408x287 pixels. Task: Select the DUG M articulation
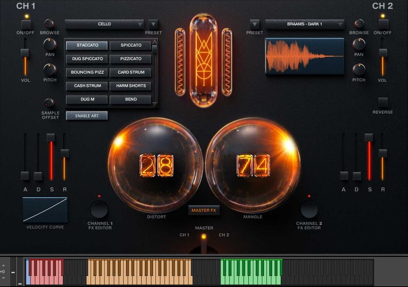tap(87, 100)
